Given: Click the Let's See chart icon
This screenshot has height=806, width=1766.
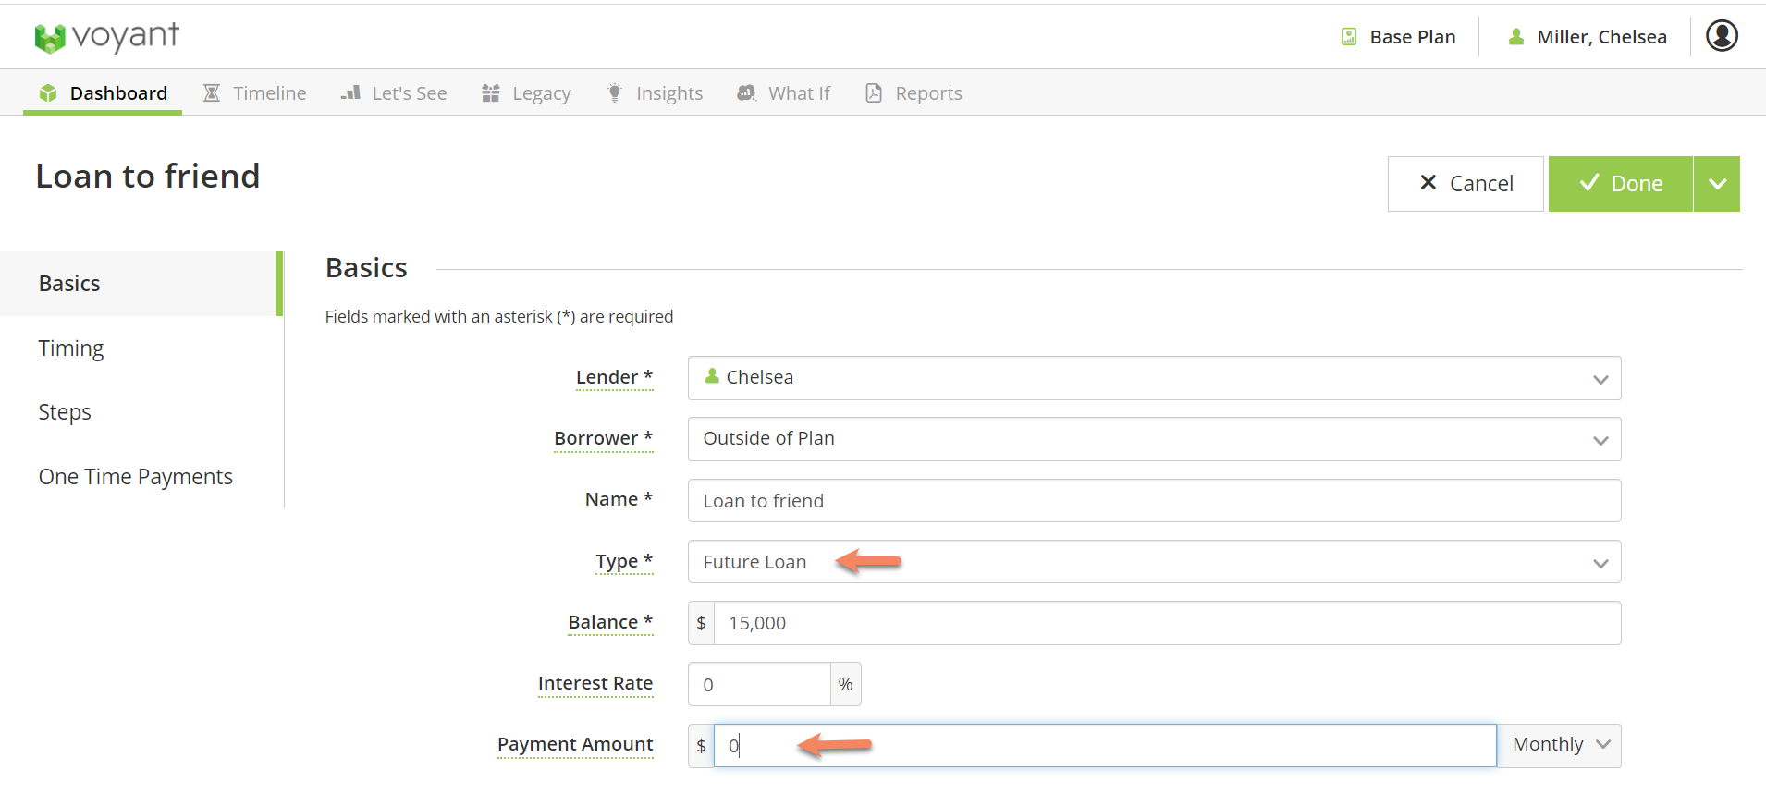Looking at the screenshot, I should (x=350, y=93).
